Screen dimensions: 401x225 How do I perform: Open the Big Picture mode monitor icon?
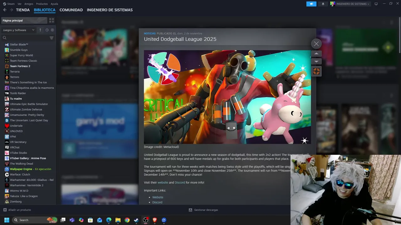point(376,4)
